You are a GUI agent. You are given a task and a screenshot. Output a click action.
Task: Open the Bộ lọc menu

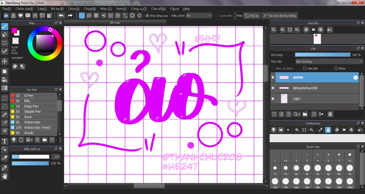57,9
